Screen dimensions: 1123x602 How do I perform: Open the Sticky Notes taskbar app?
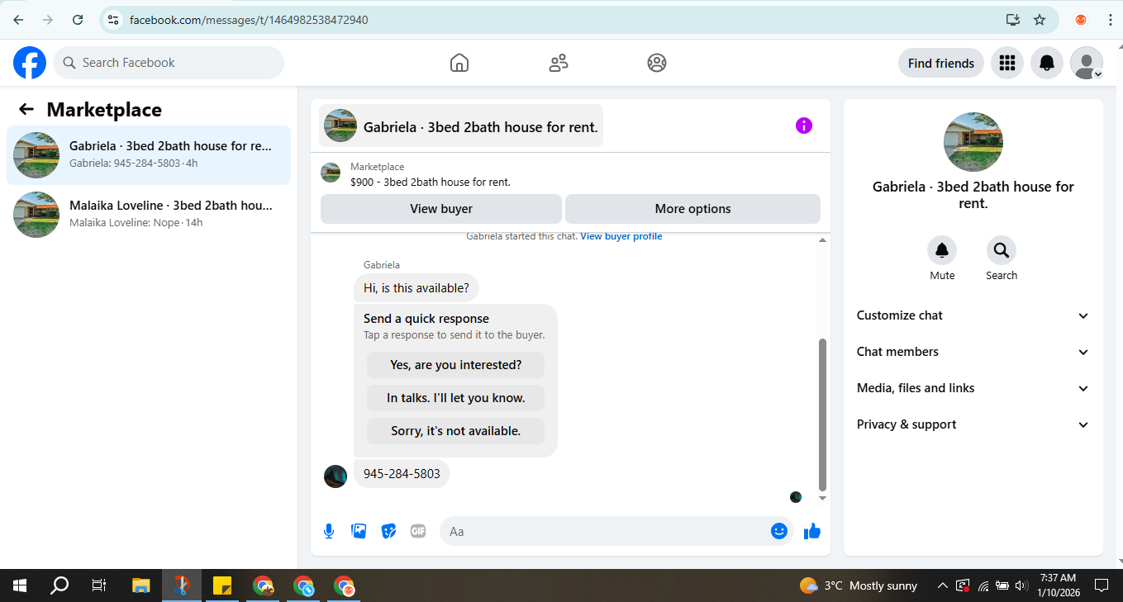(x=222, y=585)
